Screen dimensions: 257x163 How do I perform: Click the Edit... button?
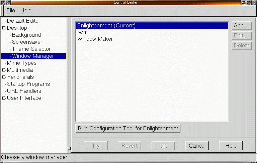pyautogui.click(x=242, y=35)
